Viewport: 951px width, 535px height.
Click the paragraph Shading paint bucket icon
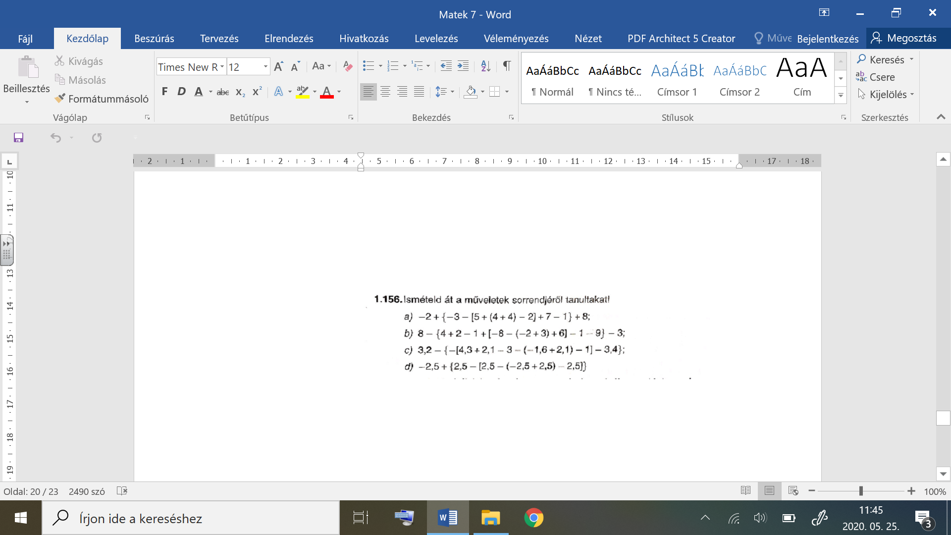click(x=471, y=92)
